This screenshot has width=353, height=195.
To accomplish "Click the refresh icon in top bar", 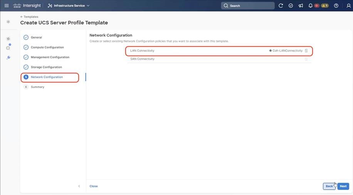I will click(x=281, y=6).
